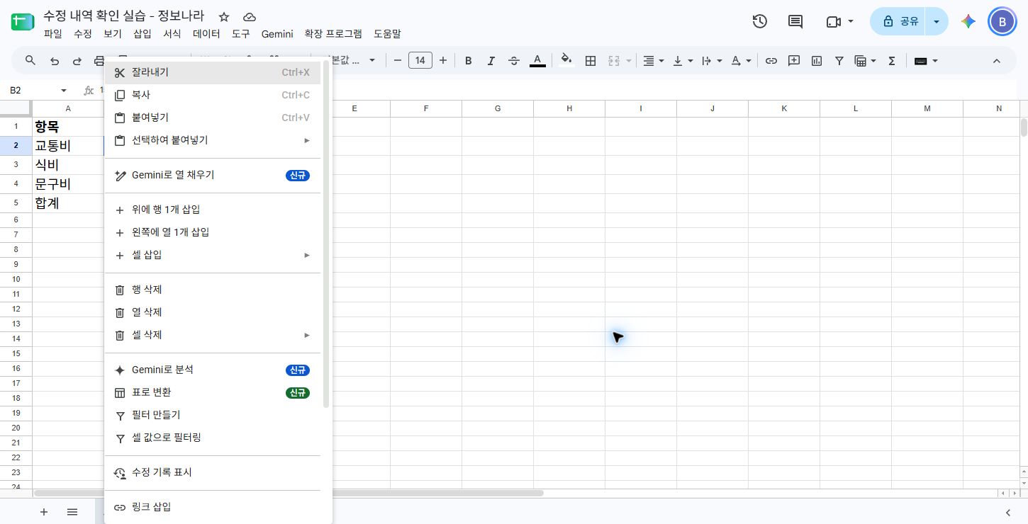Open the share options dropdown arrow
This screenshot has width=1028, height=524.
tap(937, 21)
